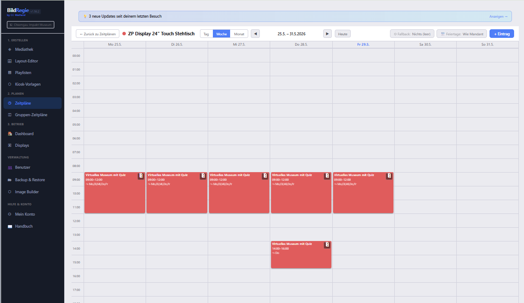Image resolution: width=524 pixels, height=303 pixels.
Task: Click the red color dot beside display name
Action: pos(124,34)
